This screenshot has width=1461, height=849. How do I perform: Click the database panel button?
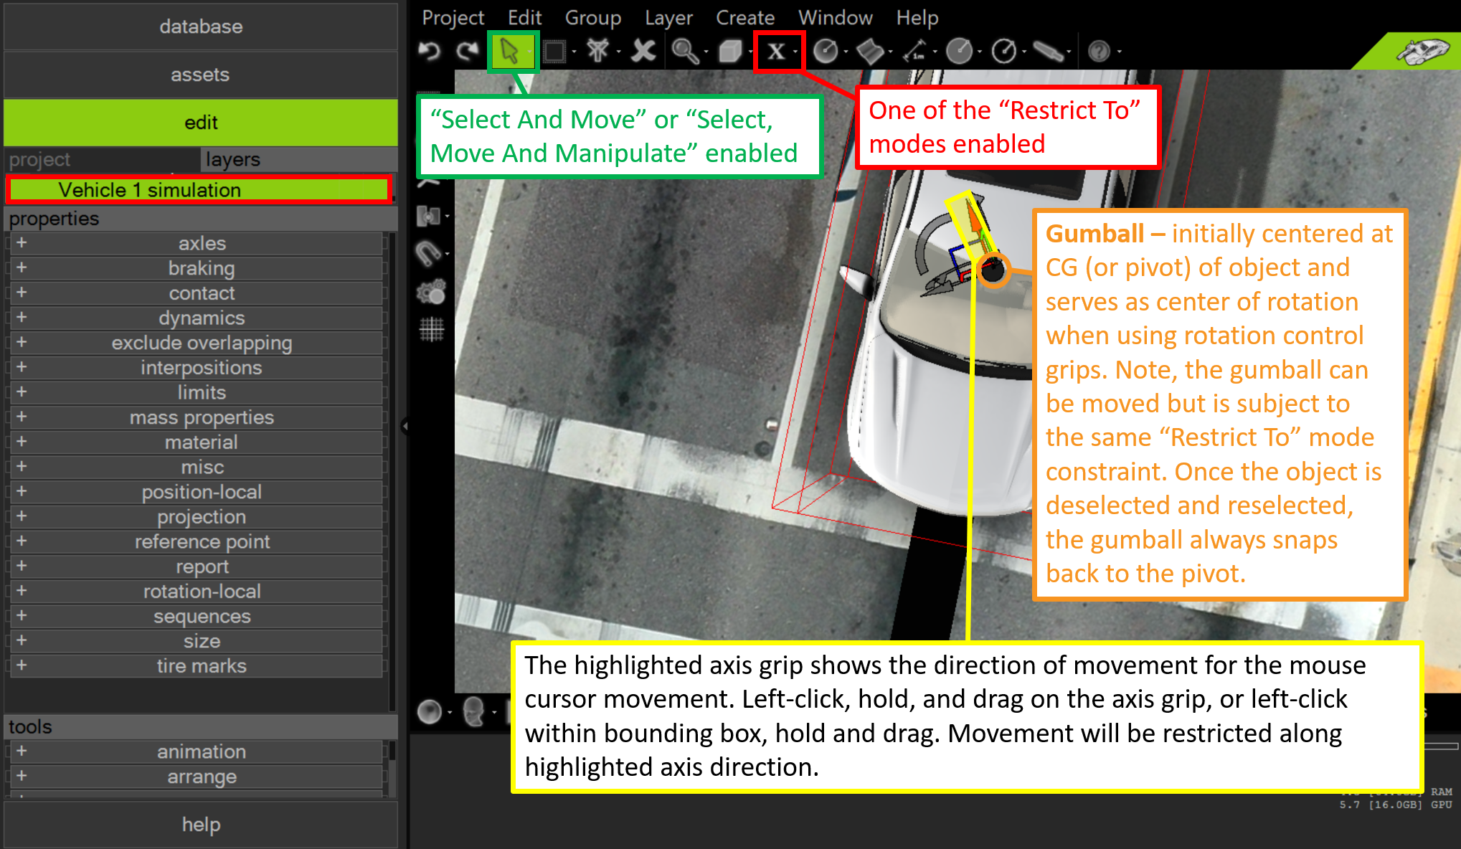tap(200, 27)
